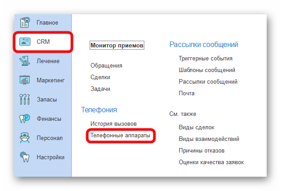The image size is (281, 191).
Task: Open Виды взаимодействий
Action: (209, 139)
